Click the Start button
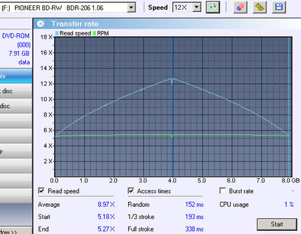Image resolution: width=301 pixels, height=234 pixels. pos(277,224)
